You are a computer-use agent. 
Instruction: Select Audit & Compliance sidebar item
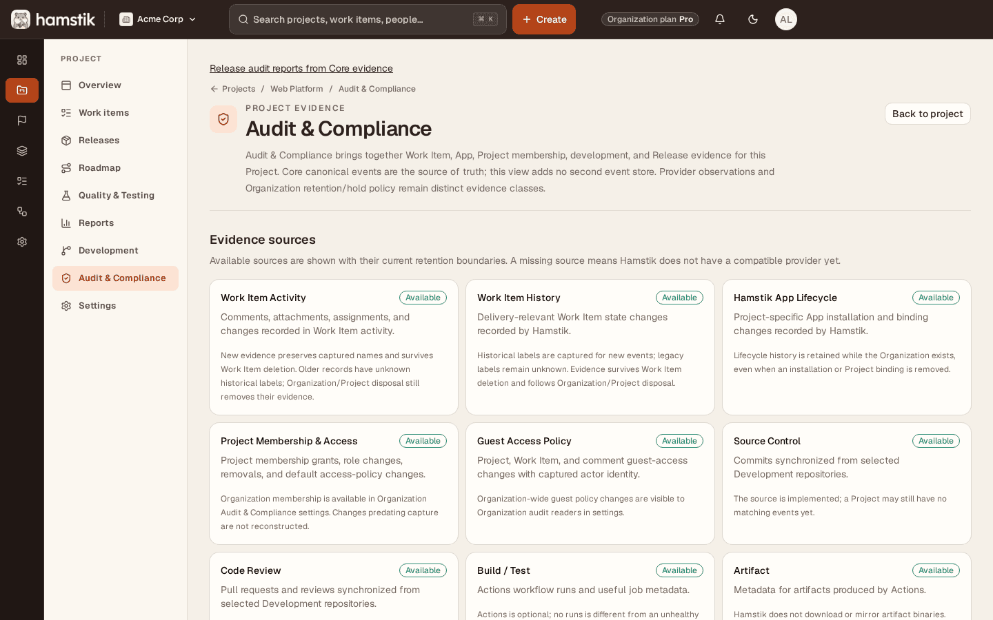click(x=115, y=278)
